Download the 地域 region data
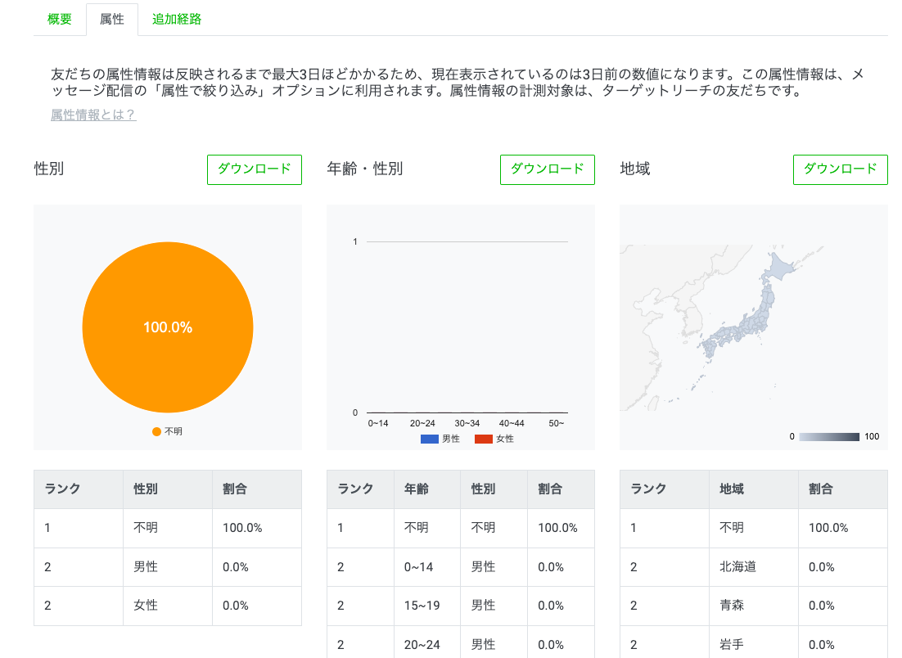The height and width of the screenshot is (658, 902). [x=840, y=169]
